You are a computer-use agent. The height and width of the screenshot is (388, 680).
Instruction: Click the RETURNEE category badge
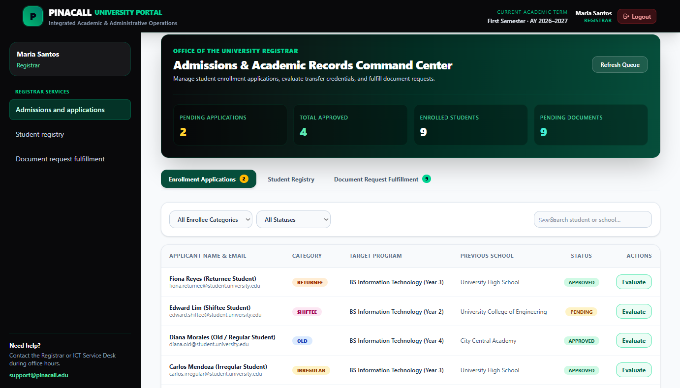(310, 282)
